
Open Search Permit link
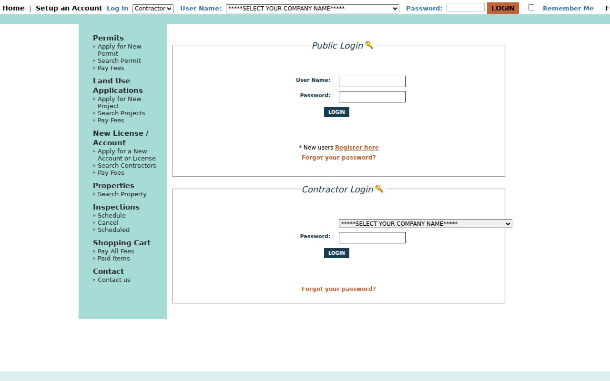[x=119, y=61]
